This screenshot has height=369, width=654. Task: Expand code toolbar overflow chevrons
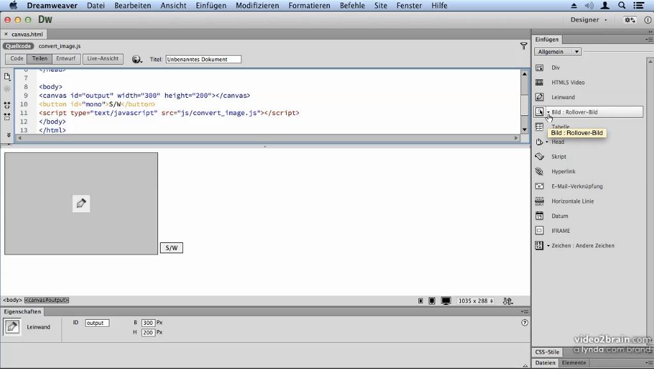coord(8,135)
